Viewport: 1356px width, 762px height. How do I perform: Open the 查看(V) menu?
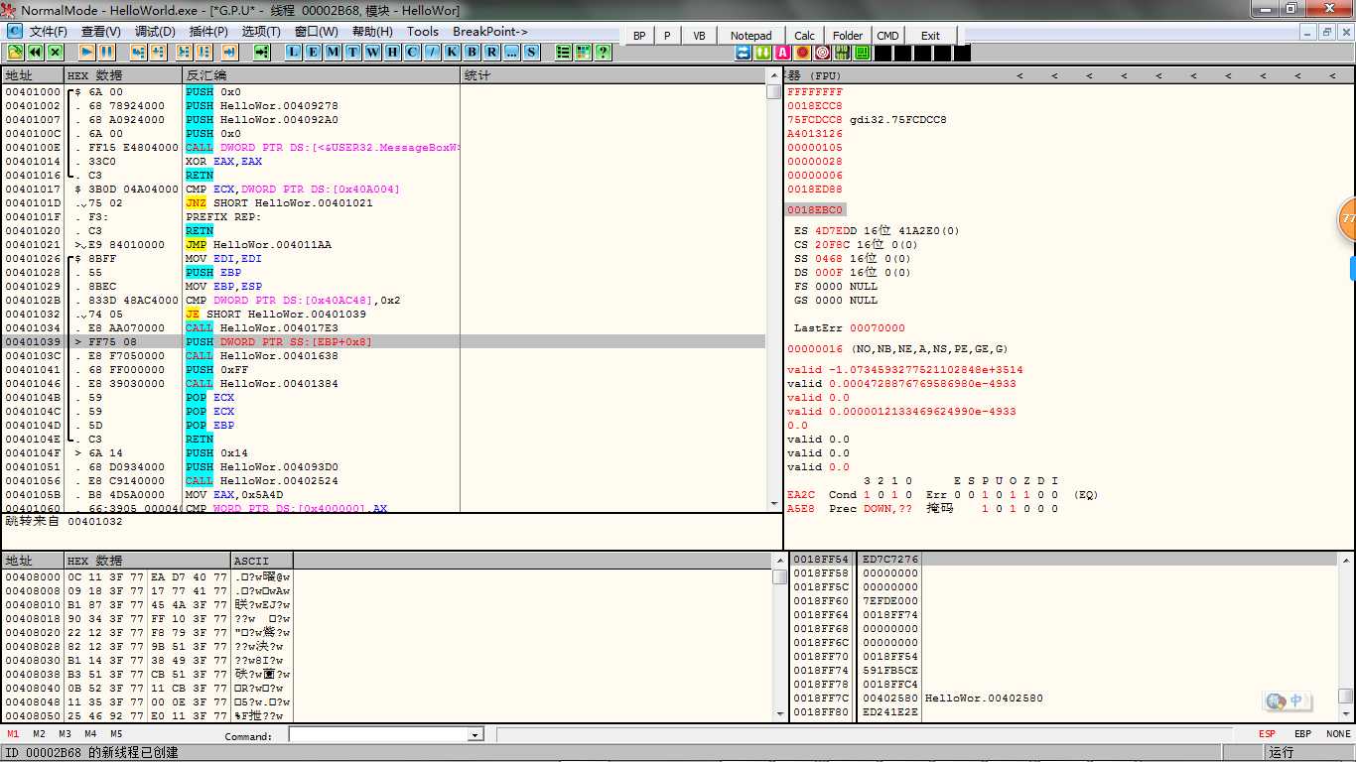pos(101,32)
